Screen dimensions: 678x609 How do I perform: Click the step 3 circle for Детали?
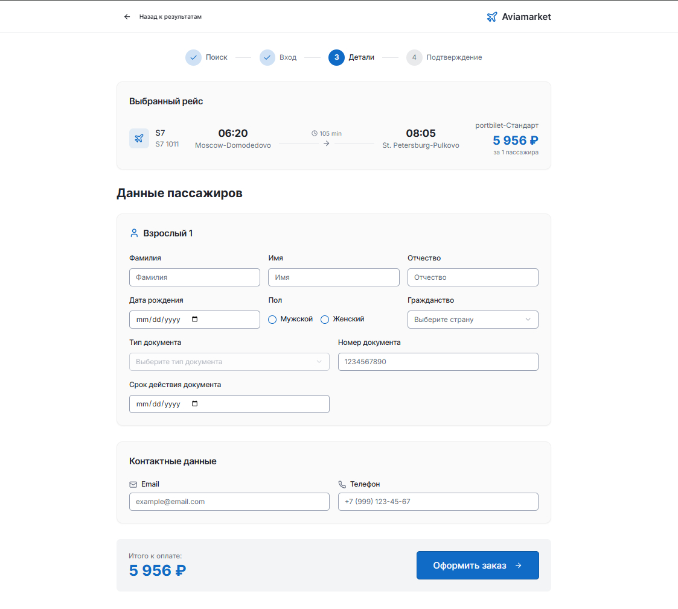(336, 57)
